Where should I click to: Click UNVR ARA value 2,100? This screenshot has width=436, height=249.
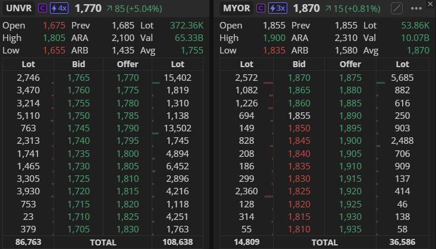(x=123, y=38)
